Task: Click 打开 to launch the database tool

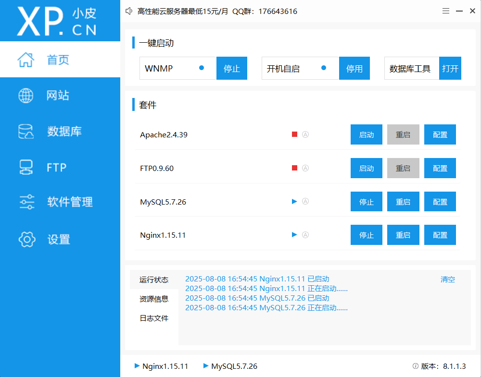Action: (x=450, y=68)
